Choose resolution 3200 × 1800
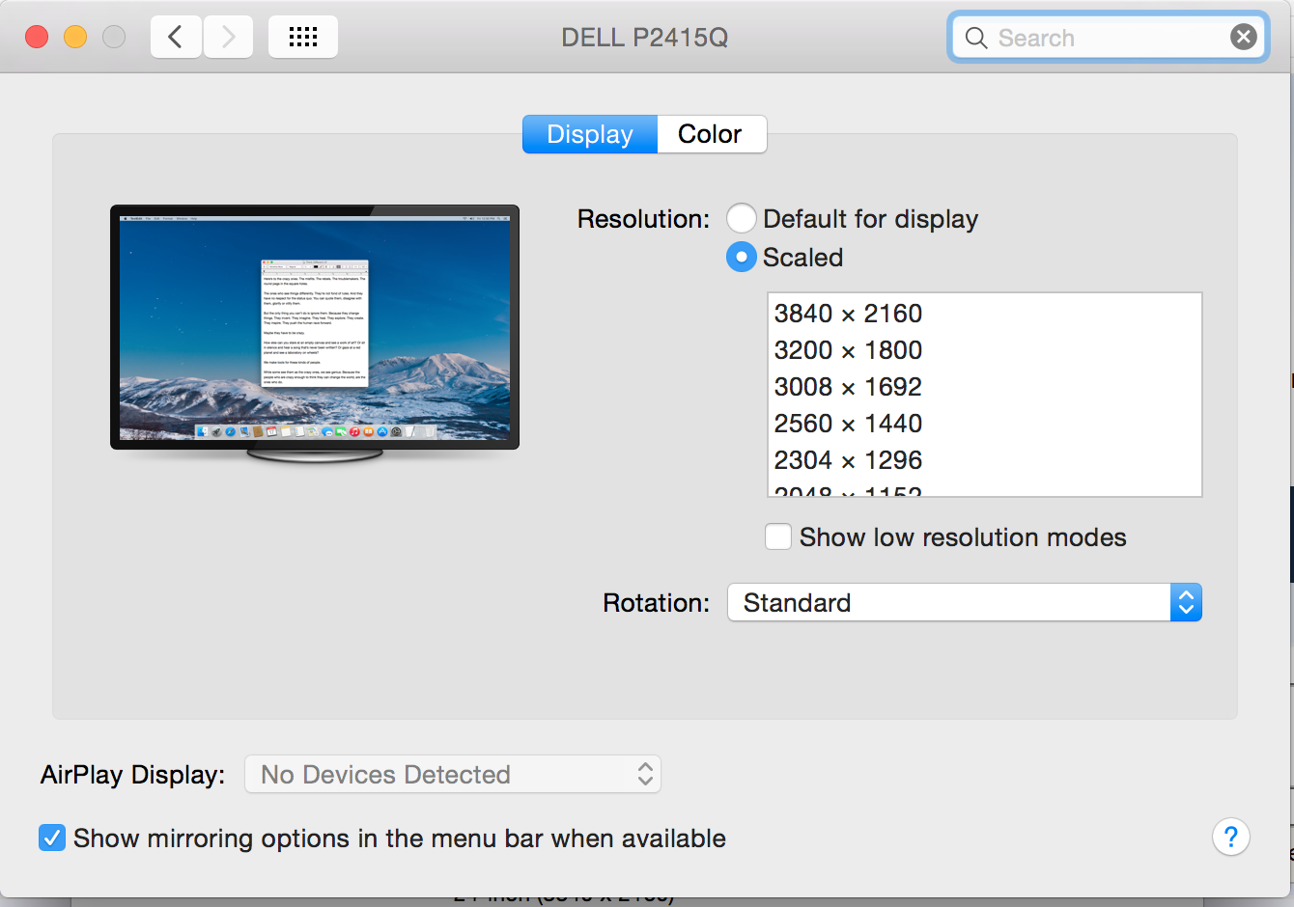The width and height of the screenshot is (1294, 907). coord(985,350)
